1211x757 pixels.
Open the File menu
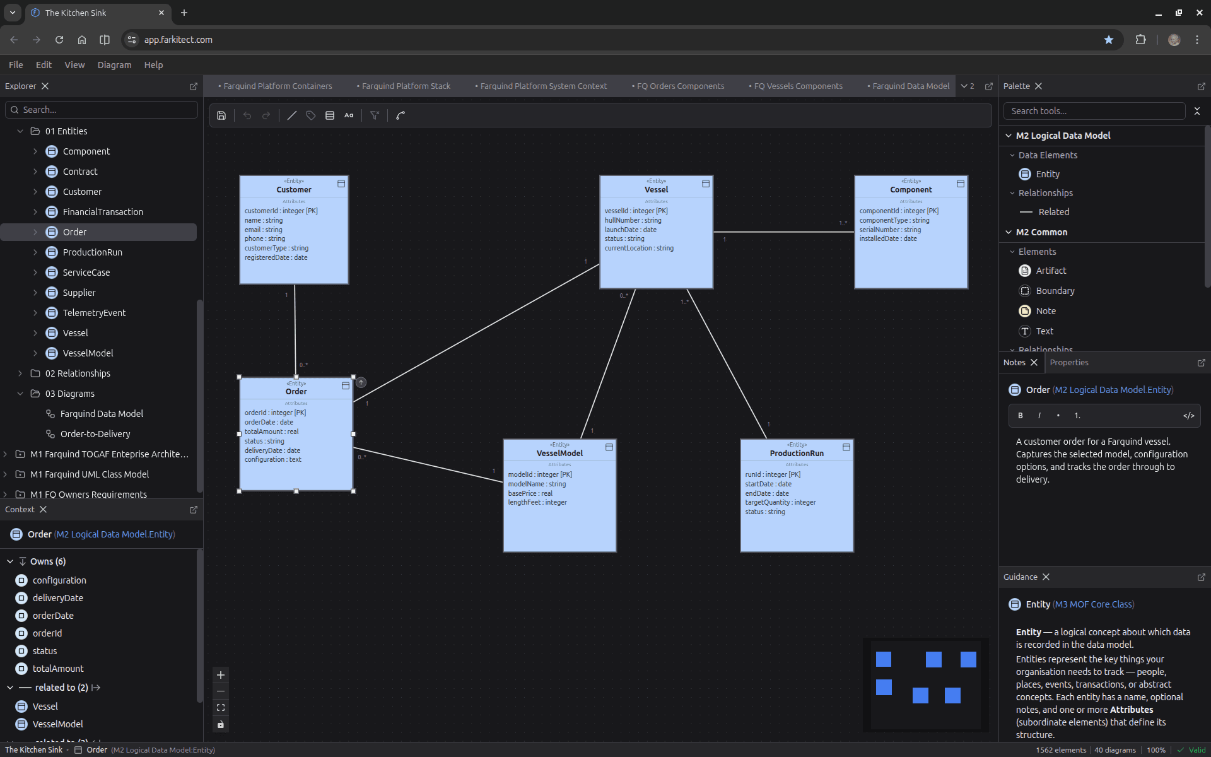(16, 65)
